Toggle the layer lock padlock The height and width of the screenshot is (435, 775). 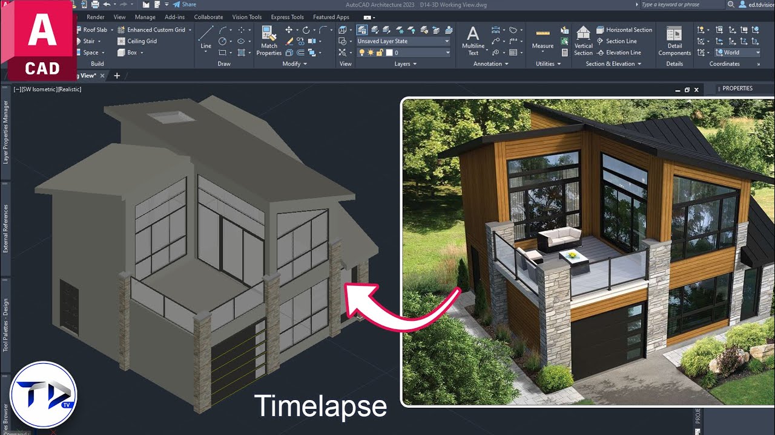point(379,53)
